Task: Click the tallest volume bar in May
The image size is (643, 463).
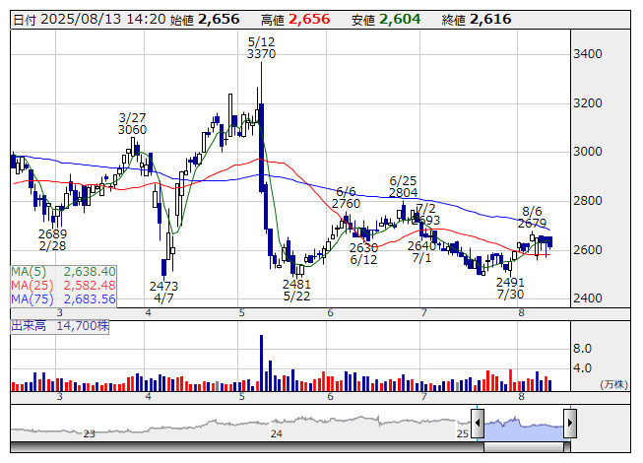Action: pyautogui.click(x=261, y=363)
